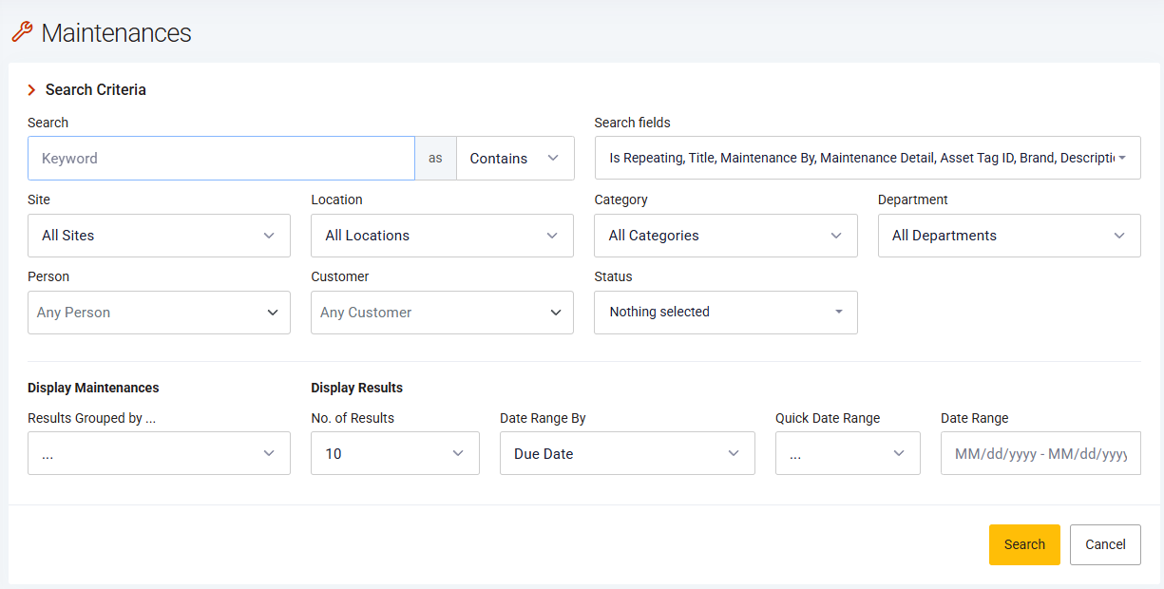The width and height of the screenshot is (1164, 589).
Task: Click the Search Criteria heading text
Action: coord(96,90)
